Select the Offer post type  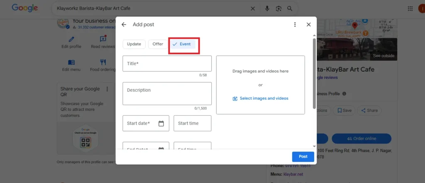pos(158,44)
